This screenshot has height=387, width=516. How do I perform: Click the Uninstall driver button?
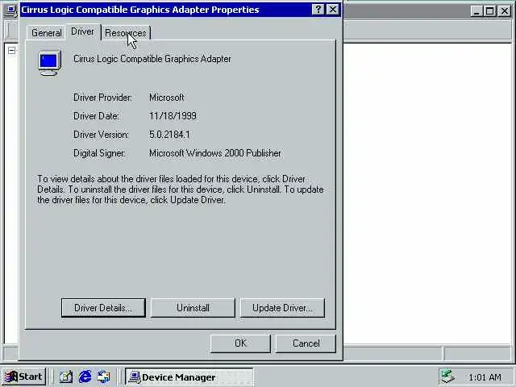tap(193, 308)
